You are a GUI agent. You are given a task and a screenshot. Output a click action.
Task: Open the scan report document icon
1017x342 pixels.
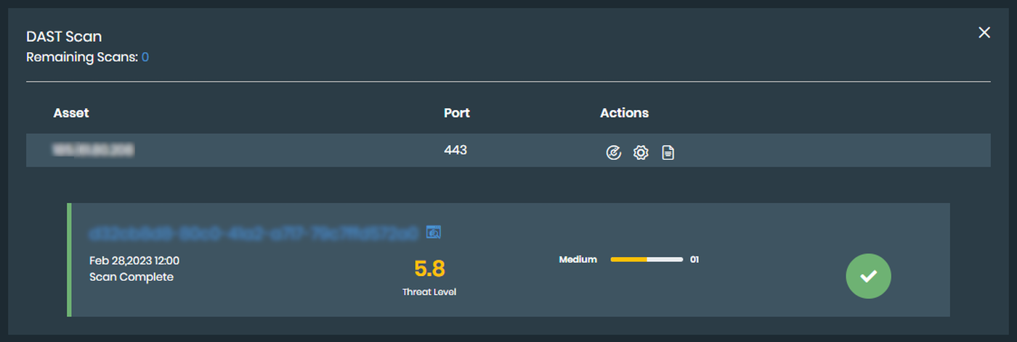pyautogui.click(x=668, y=153)
